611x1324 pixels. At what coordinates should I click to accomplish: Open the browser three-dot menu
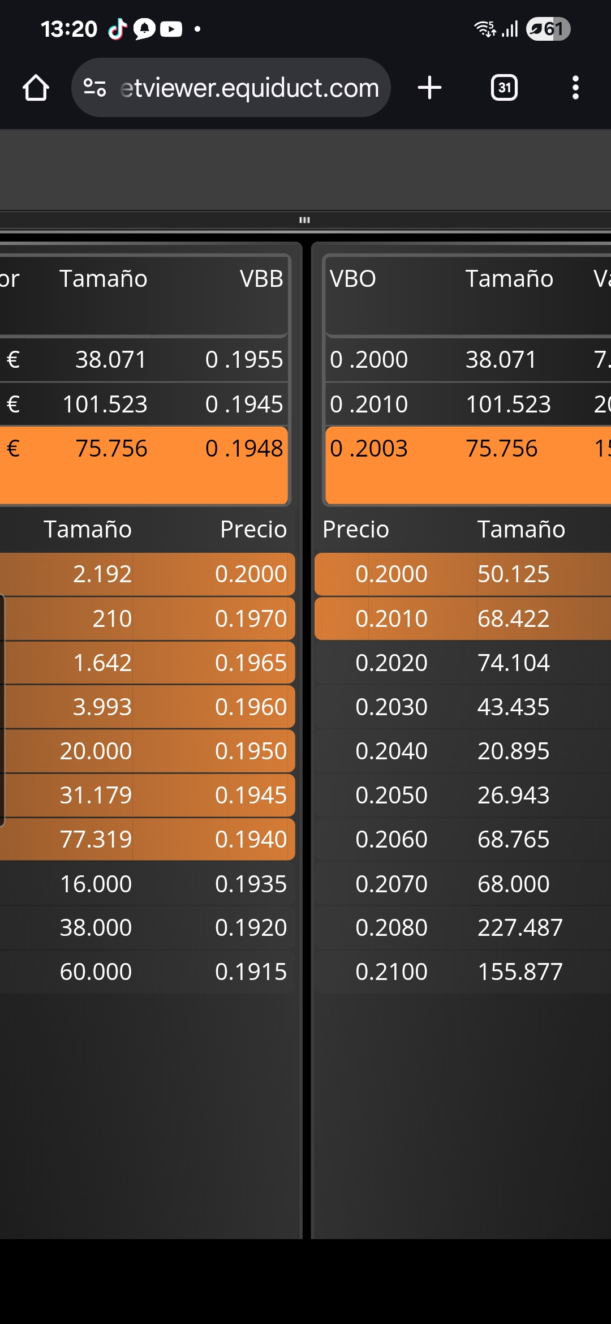(575, 88)
